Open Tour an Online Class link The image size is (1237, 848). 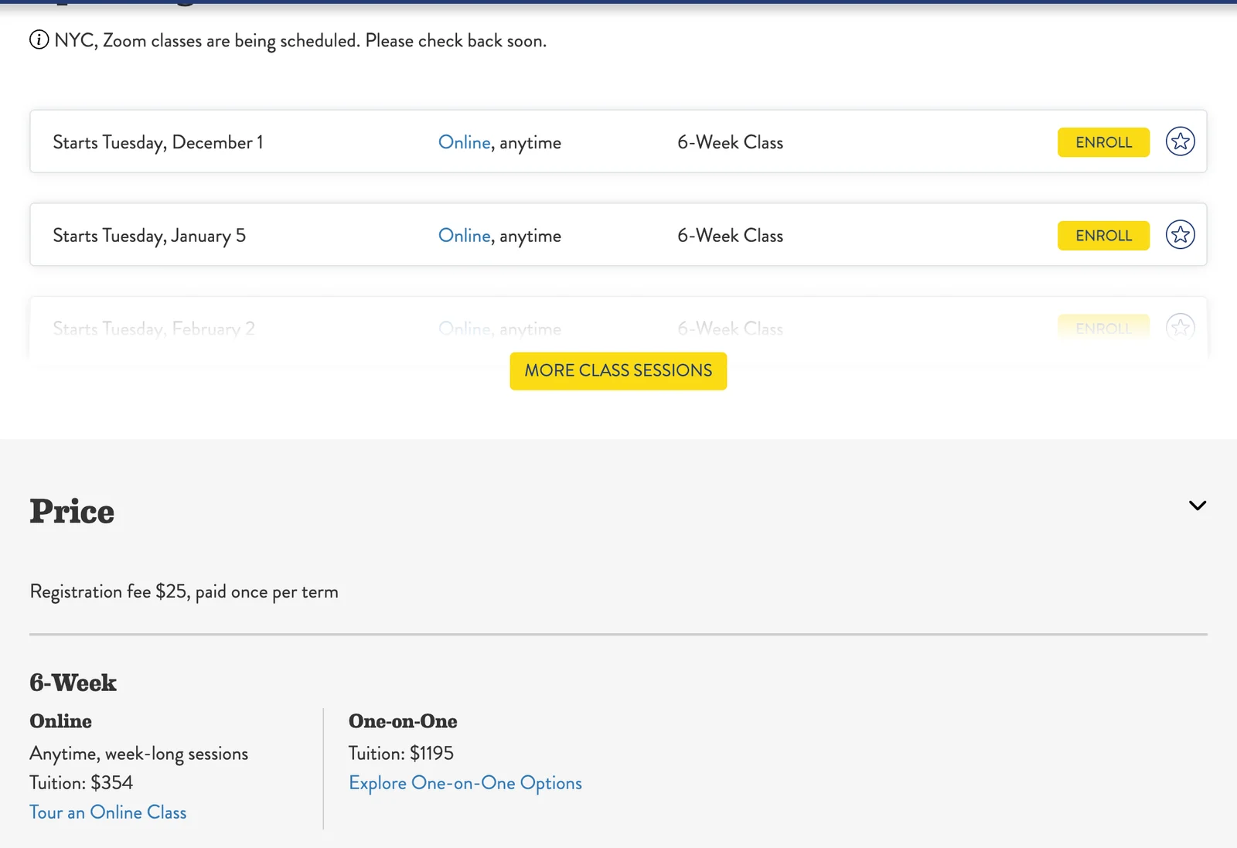click(108, 812)
